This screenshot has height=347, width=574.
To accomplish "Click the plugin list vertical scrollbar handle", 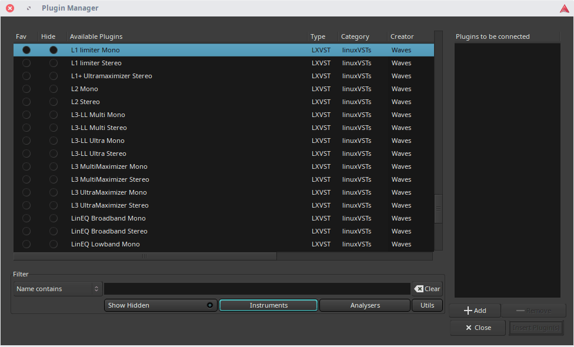I will [x=438, y=209].
